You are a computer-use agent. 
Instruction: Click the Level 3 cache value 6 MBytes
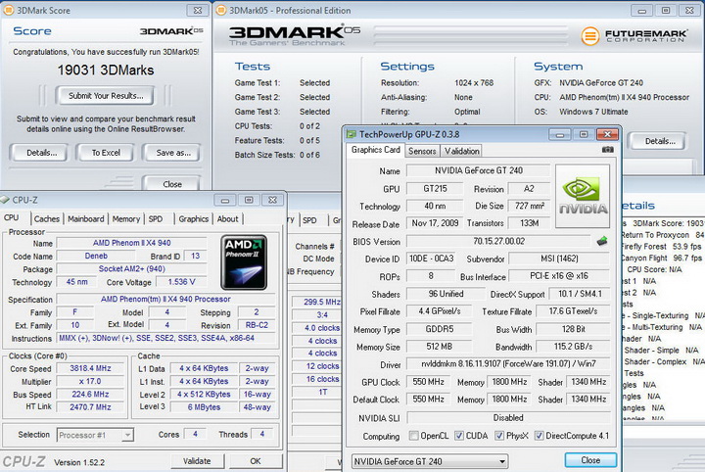tap(204, 407)
